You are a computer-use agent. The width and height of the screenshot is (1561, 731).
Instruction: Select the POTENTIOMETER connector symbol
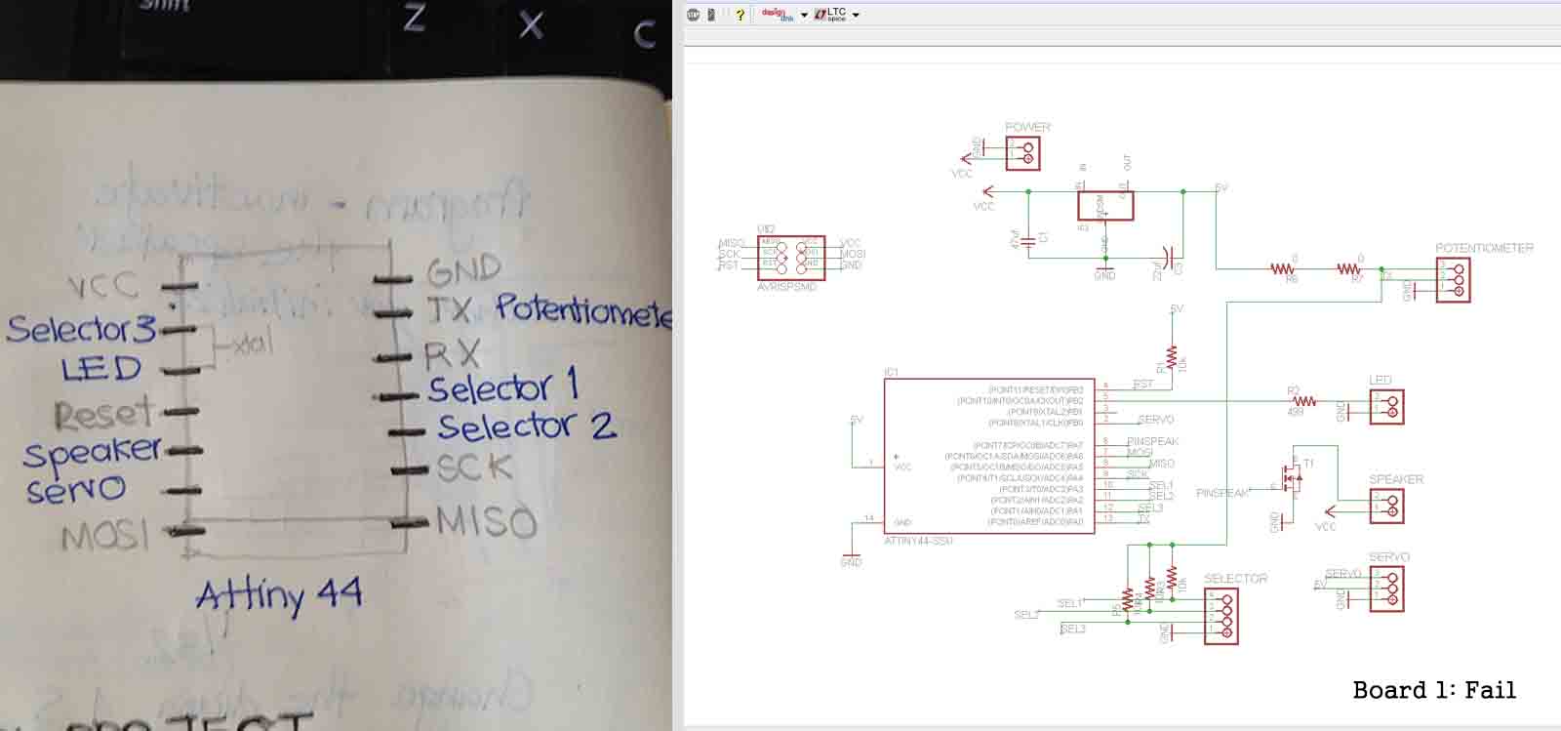[1453, 279]
